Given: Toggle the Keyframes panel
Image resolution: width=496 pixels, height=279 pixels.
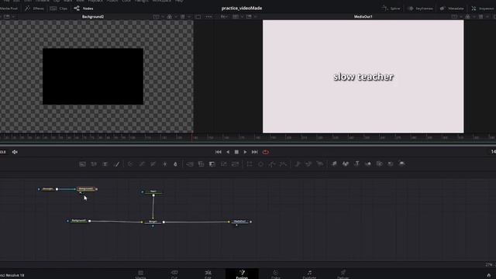Looking at the screenshot, I should click(420, 9).
